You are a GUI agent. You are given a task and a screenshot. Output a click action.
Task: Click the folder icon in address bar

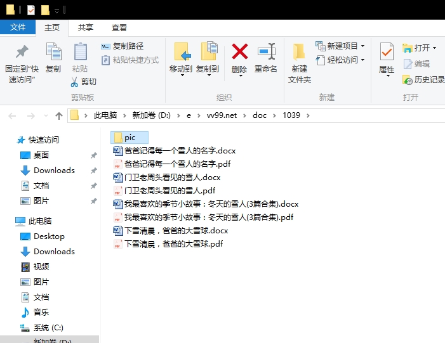coord(74,115)
